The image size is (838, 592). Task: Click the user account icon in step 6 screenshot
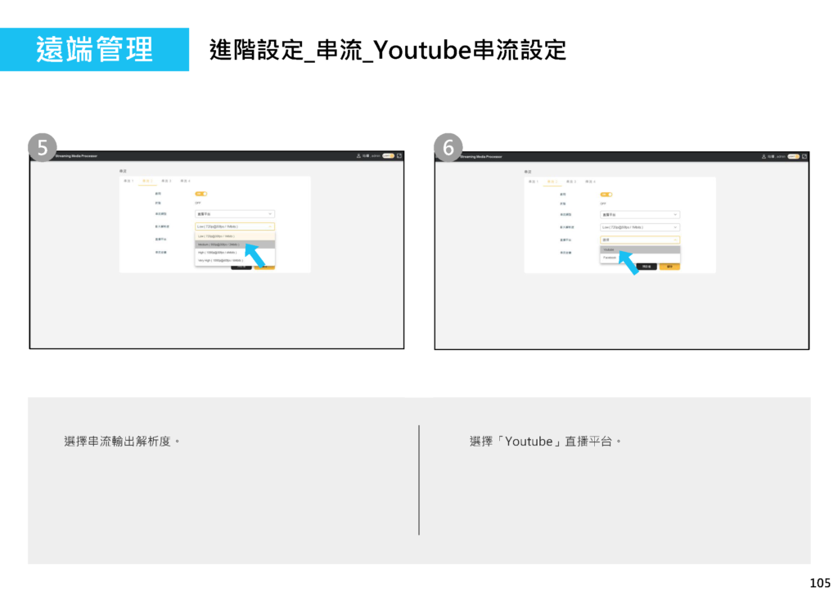pos(764,155)
